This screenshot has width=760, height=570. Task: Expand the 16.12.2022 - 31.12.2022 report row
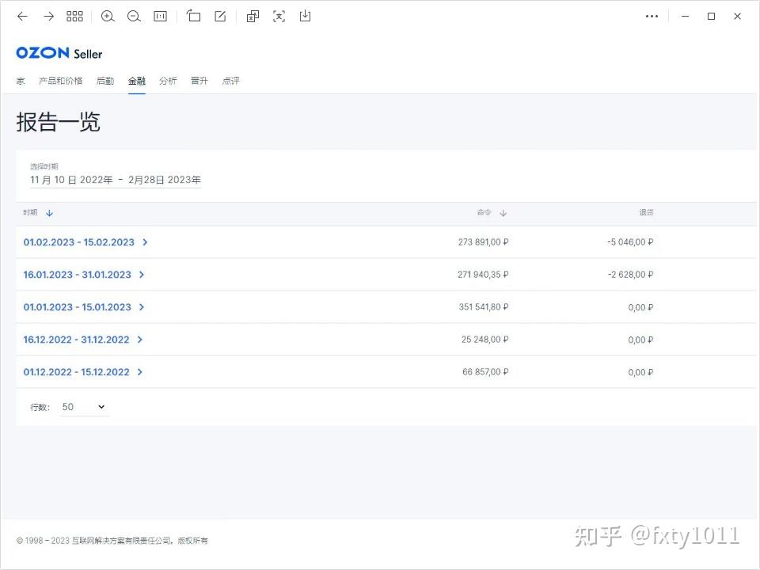(139, 339)
